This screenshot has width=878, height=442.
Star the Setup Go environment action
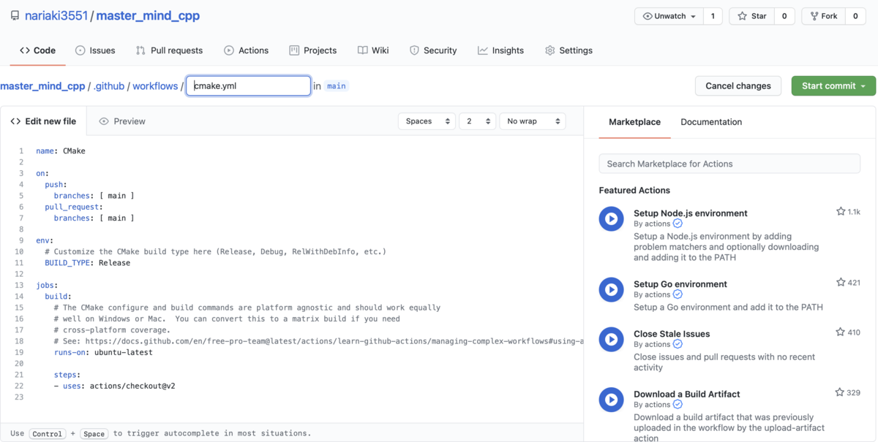841,282
